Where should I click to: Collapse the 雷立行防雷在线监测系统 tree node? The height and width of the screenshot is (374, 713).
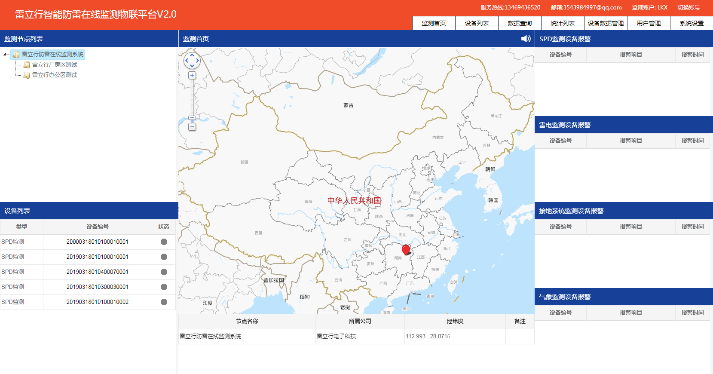click(x=5, y=54)
